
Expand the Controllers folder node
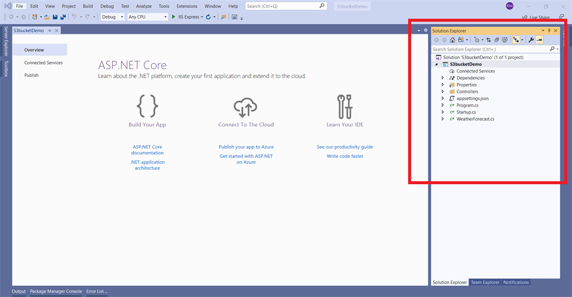[x=443, y=92]
